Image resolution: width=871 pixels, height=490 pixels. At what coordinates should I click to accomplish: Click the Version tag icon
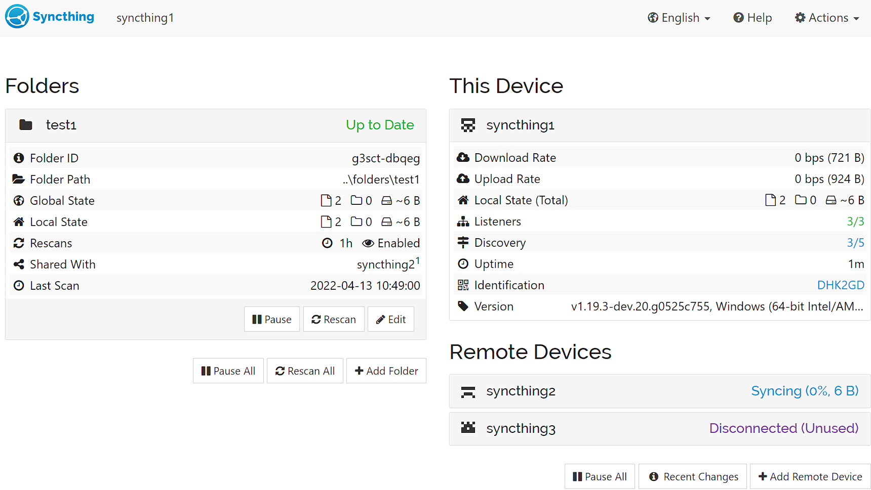coord(463,306)
